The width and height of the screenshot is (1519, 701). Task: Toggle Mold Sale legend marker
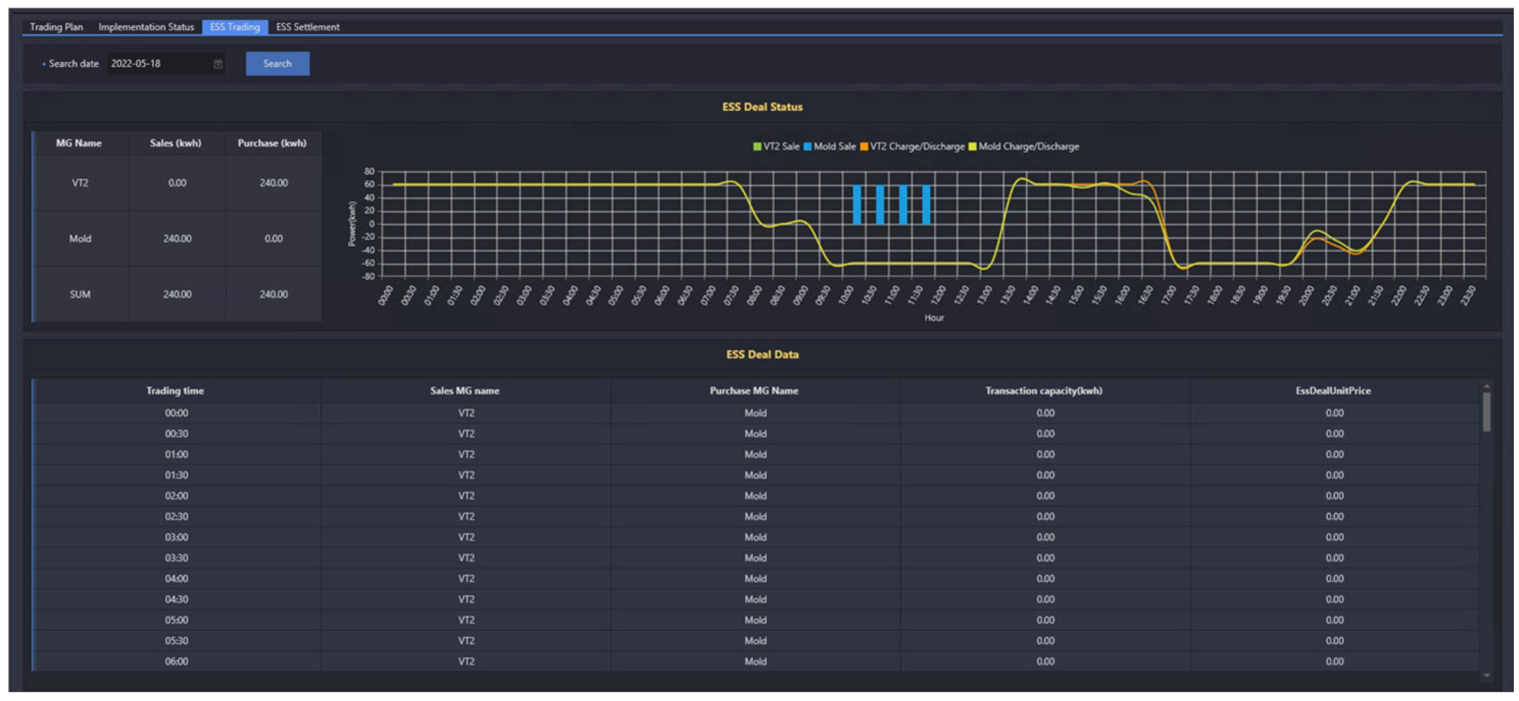807,147
